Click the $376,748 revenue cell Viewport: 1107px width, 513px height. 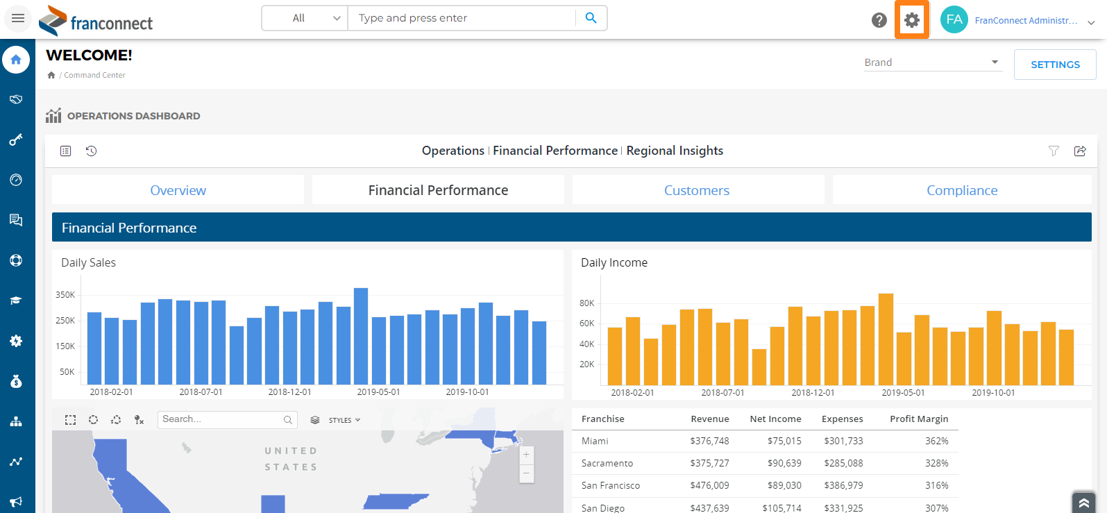[x=709, y=441]
